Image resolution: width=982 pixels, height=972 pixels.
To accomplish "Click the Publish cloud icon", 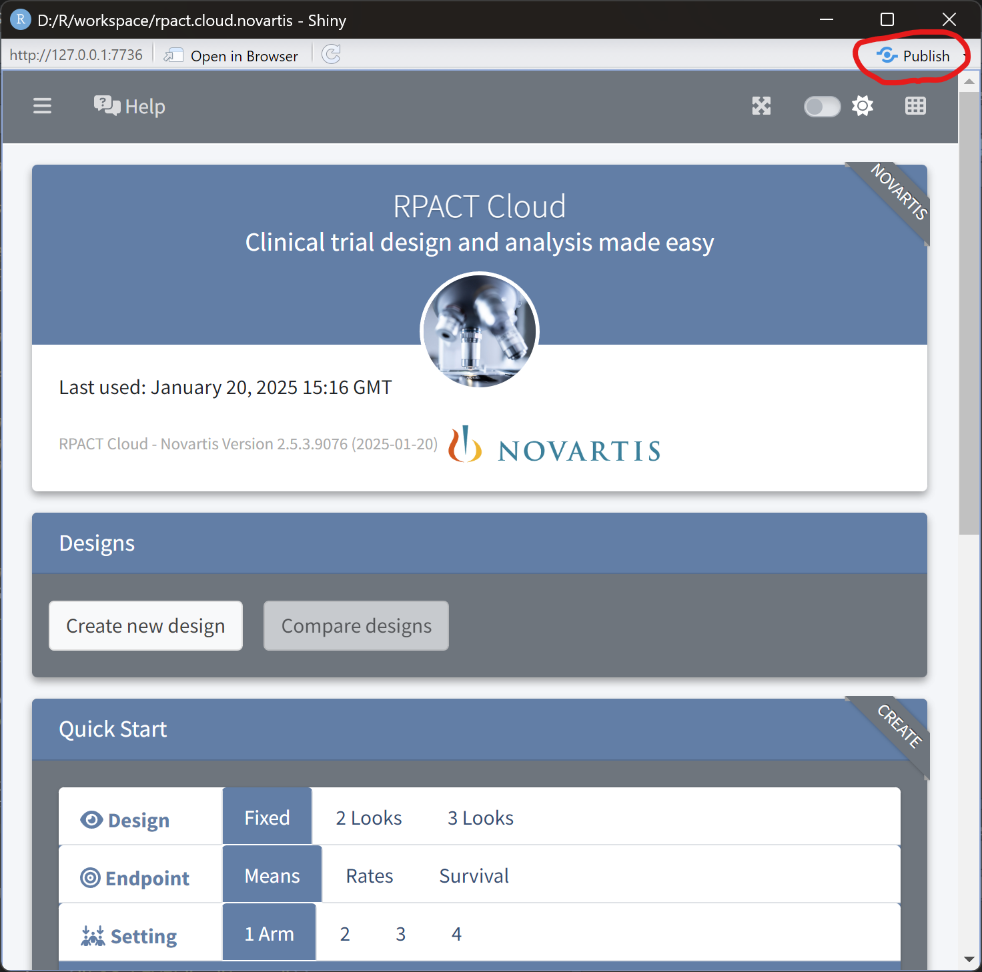I will [x=887, y=55].
